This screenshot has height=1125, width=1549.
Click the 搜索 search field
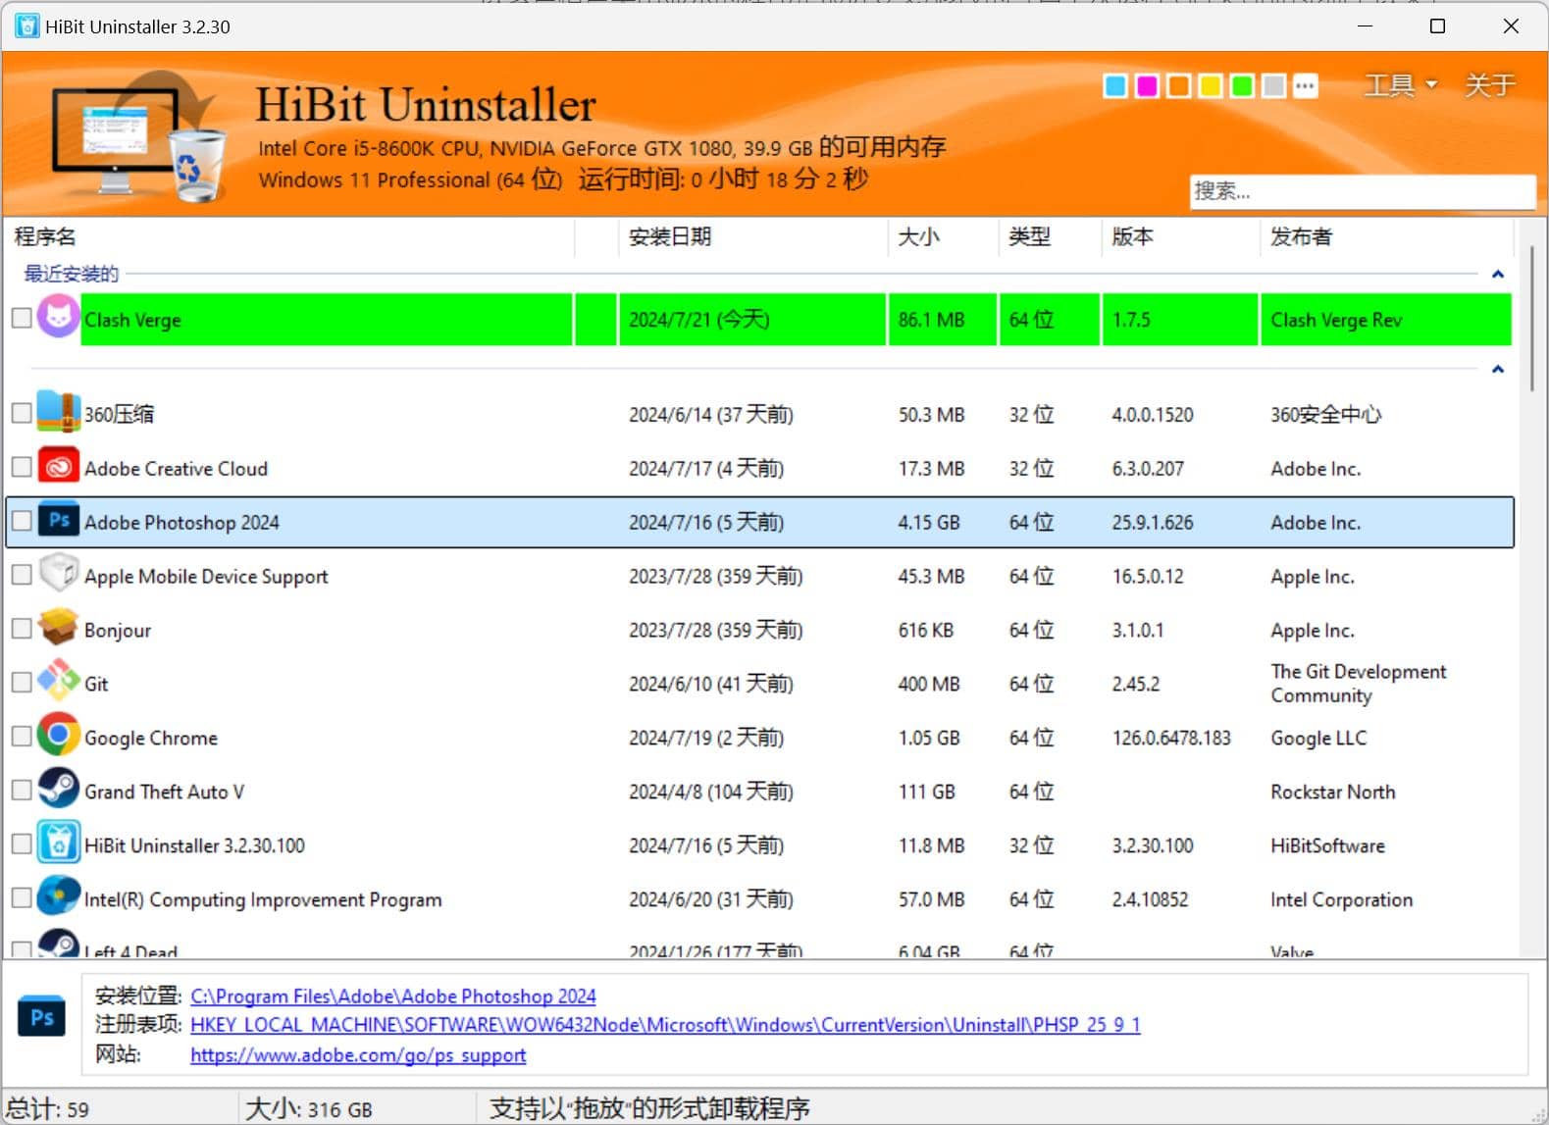tap(1363, 191)
